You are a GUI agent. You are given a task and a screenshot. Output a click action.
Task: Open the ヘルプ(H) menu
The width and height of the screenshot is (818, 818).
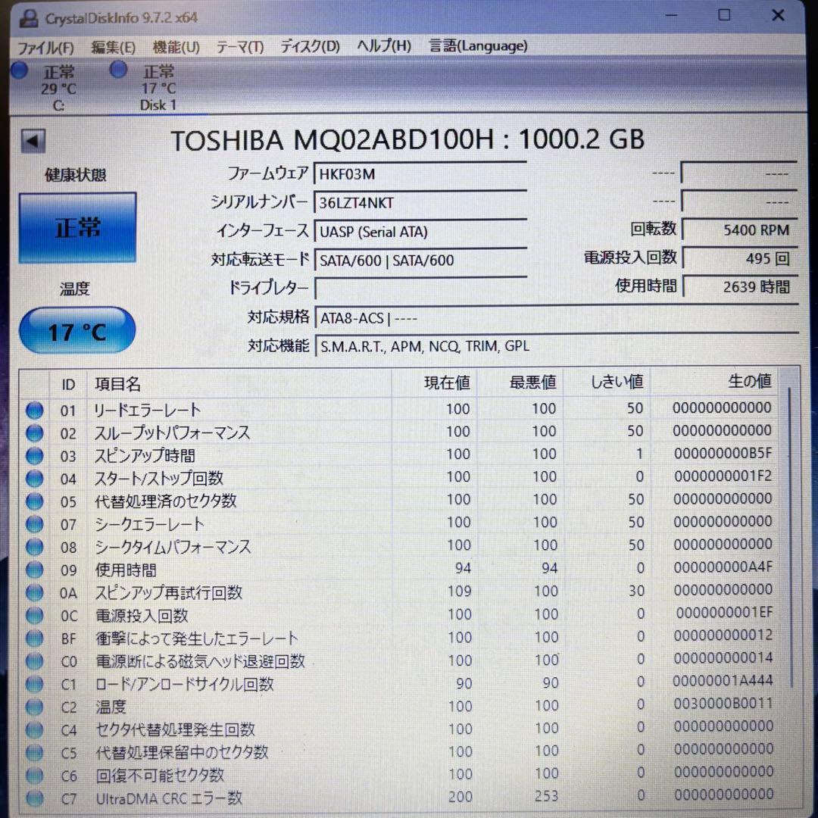pos(382,46)
